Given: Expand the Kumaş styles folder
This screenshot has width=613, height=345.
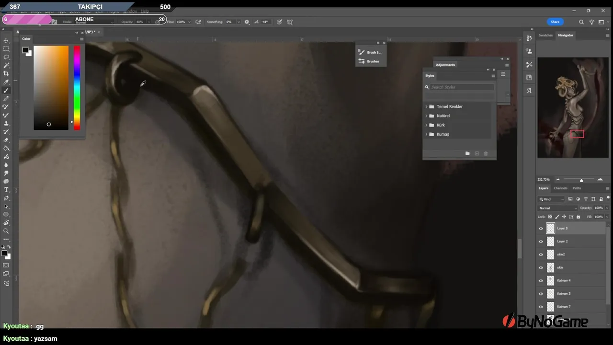Looking at the screenshot, I should pyautogui.click(x=426, y=134).
